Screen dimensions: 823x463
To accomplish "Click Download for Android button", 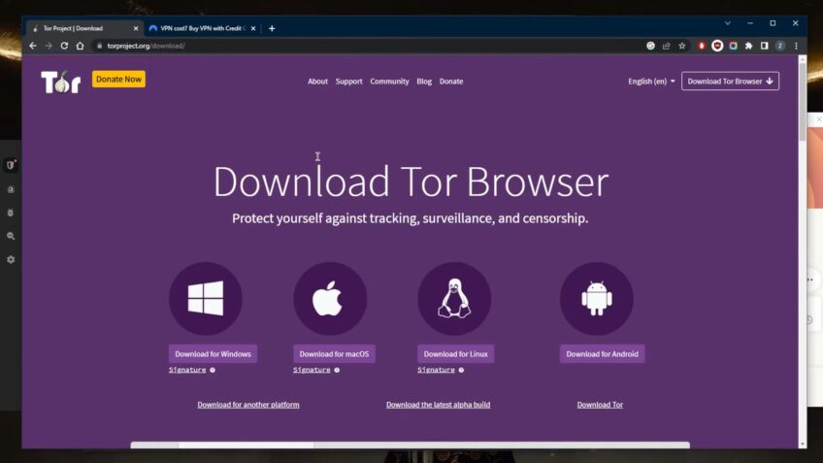I will tap(602, 354).
